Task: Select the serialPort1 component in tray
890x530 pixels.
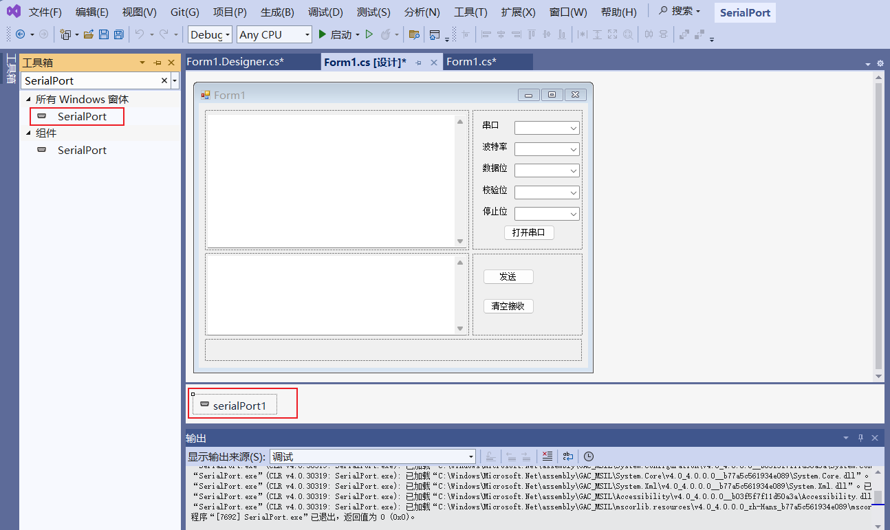Action: tap(234, 405)
